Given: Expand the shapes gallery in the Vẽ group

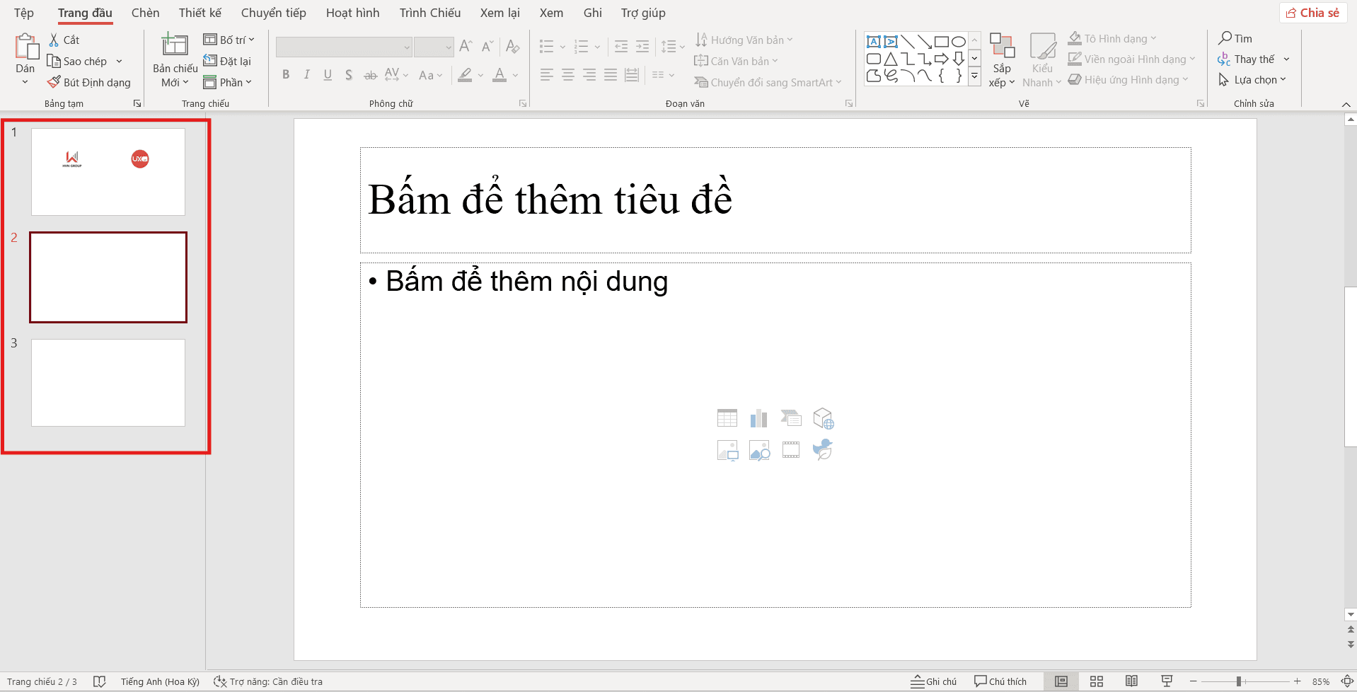Looking at the screenshot, I should click(974, 74).
